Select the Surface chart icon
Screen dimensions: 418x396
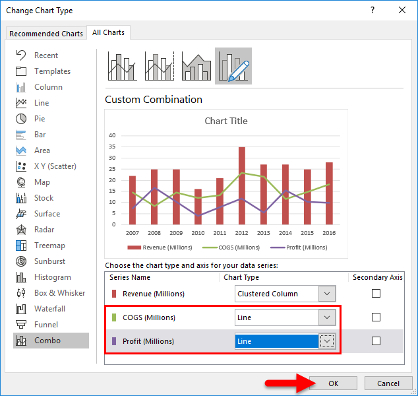[x=21, y=214]
